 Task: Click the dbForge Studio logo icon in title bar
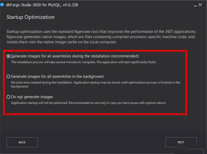pos(2,5)
